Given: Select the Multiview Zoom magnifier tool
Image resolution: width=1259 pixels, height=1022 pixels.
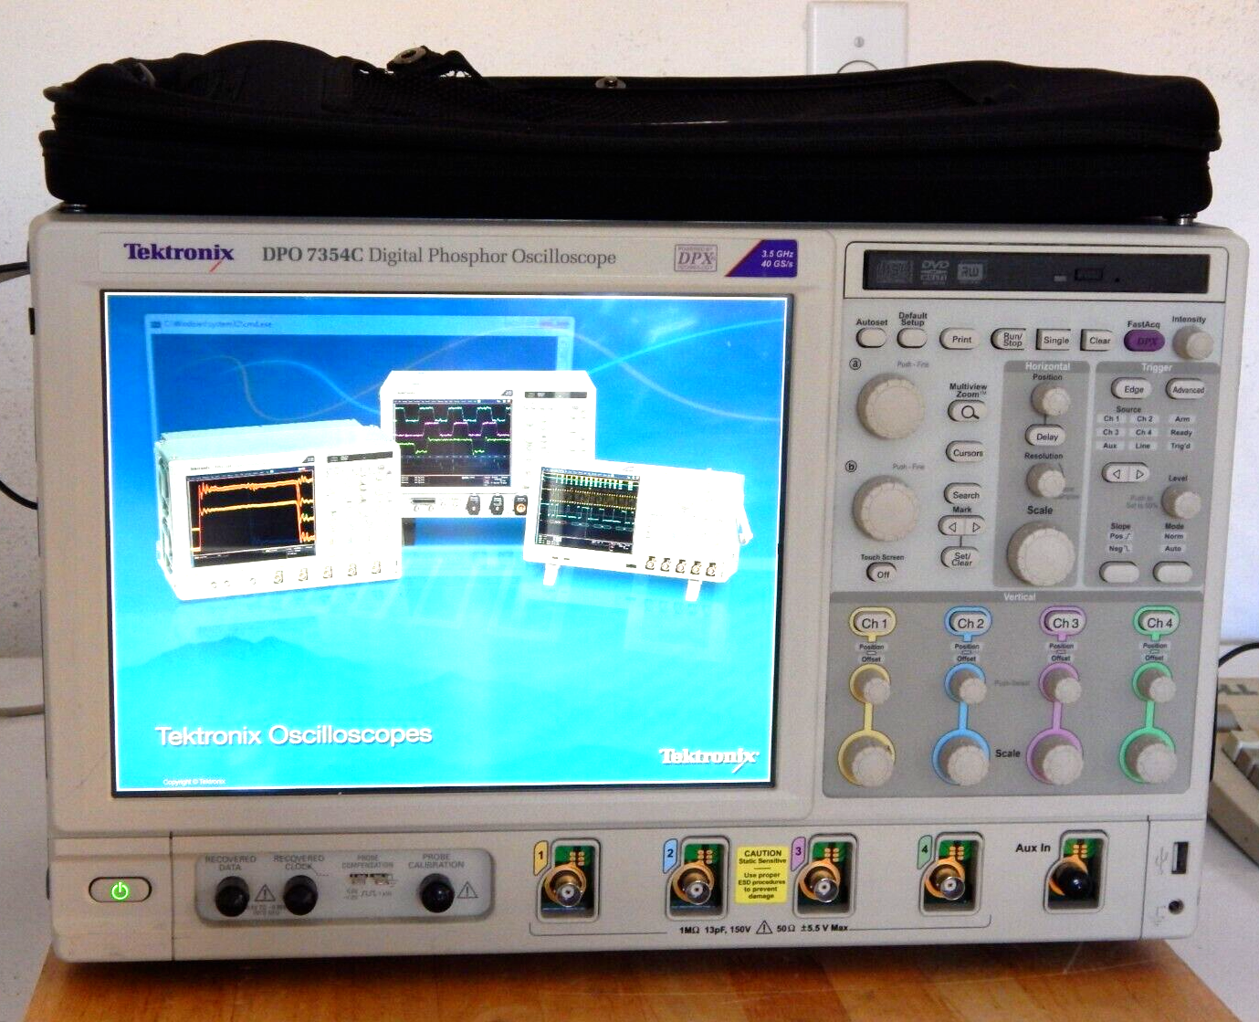Looking at the screenshot, I should (x=967, y=411).
